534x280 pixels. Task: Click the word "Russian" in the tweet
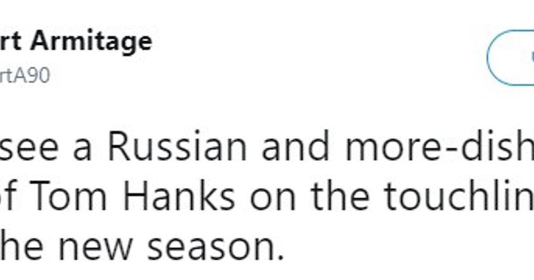pos(177,148)
